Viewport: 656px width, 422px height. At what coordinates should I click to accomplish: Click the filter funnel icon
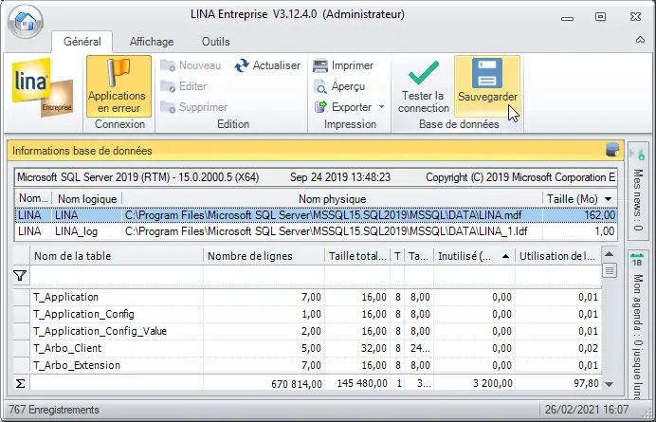click(20, 276)
